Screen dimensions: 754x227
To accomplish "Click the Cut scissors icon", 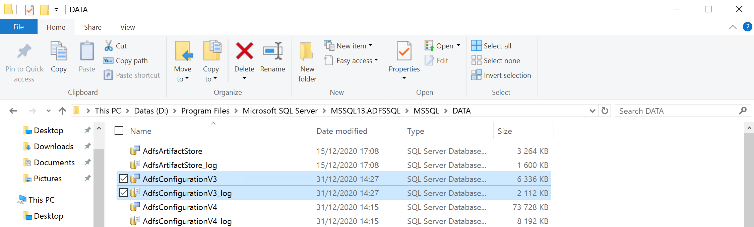I will [x=109, y=46].
